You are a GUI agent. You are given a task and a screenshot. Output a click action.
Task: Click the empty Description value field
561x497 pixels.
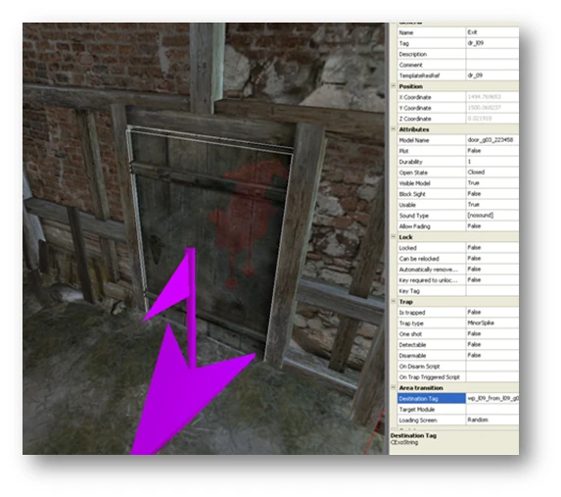[x=492, y=54]
